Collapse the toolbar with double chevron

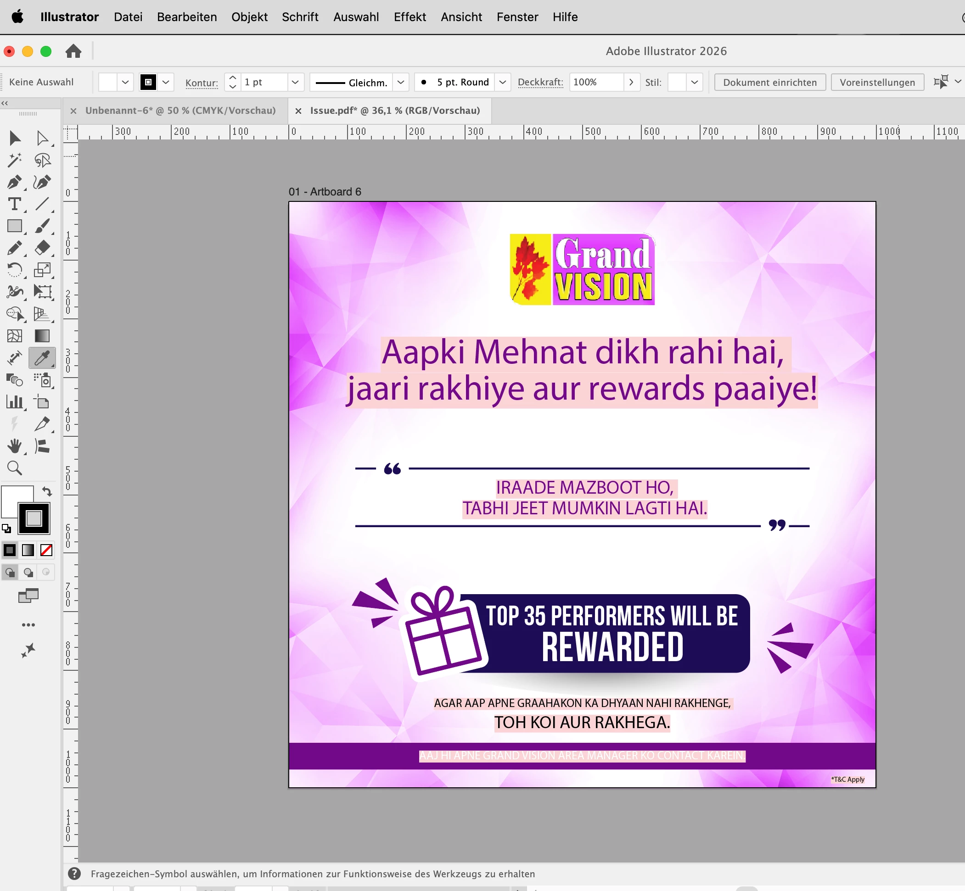tap(5, 103)
